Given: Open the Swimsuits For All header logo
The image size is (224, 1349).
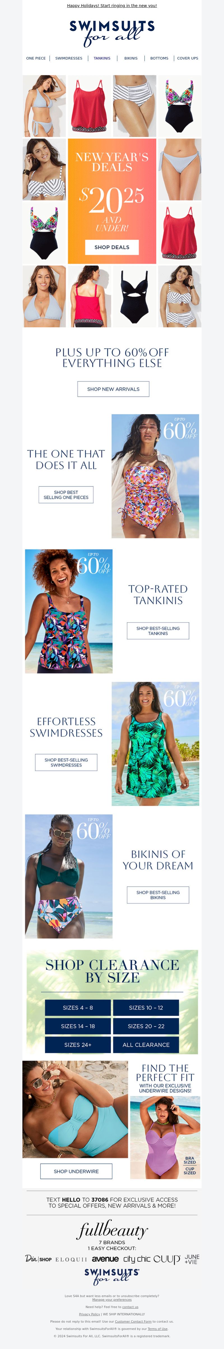Looking at the screenshot, I should 112,33.
